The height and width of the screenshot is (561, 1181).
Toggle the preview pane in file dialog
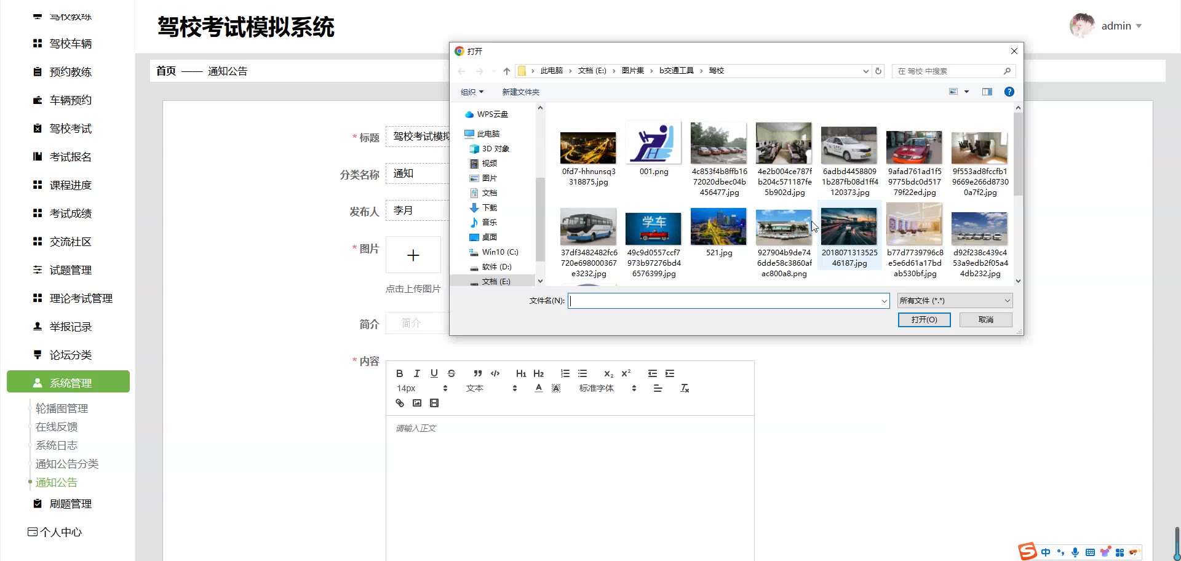pos(987,92)
